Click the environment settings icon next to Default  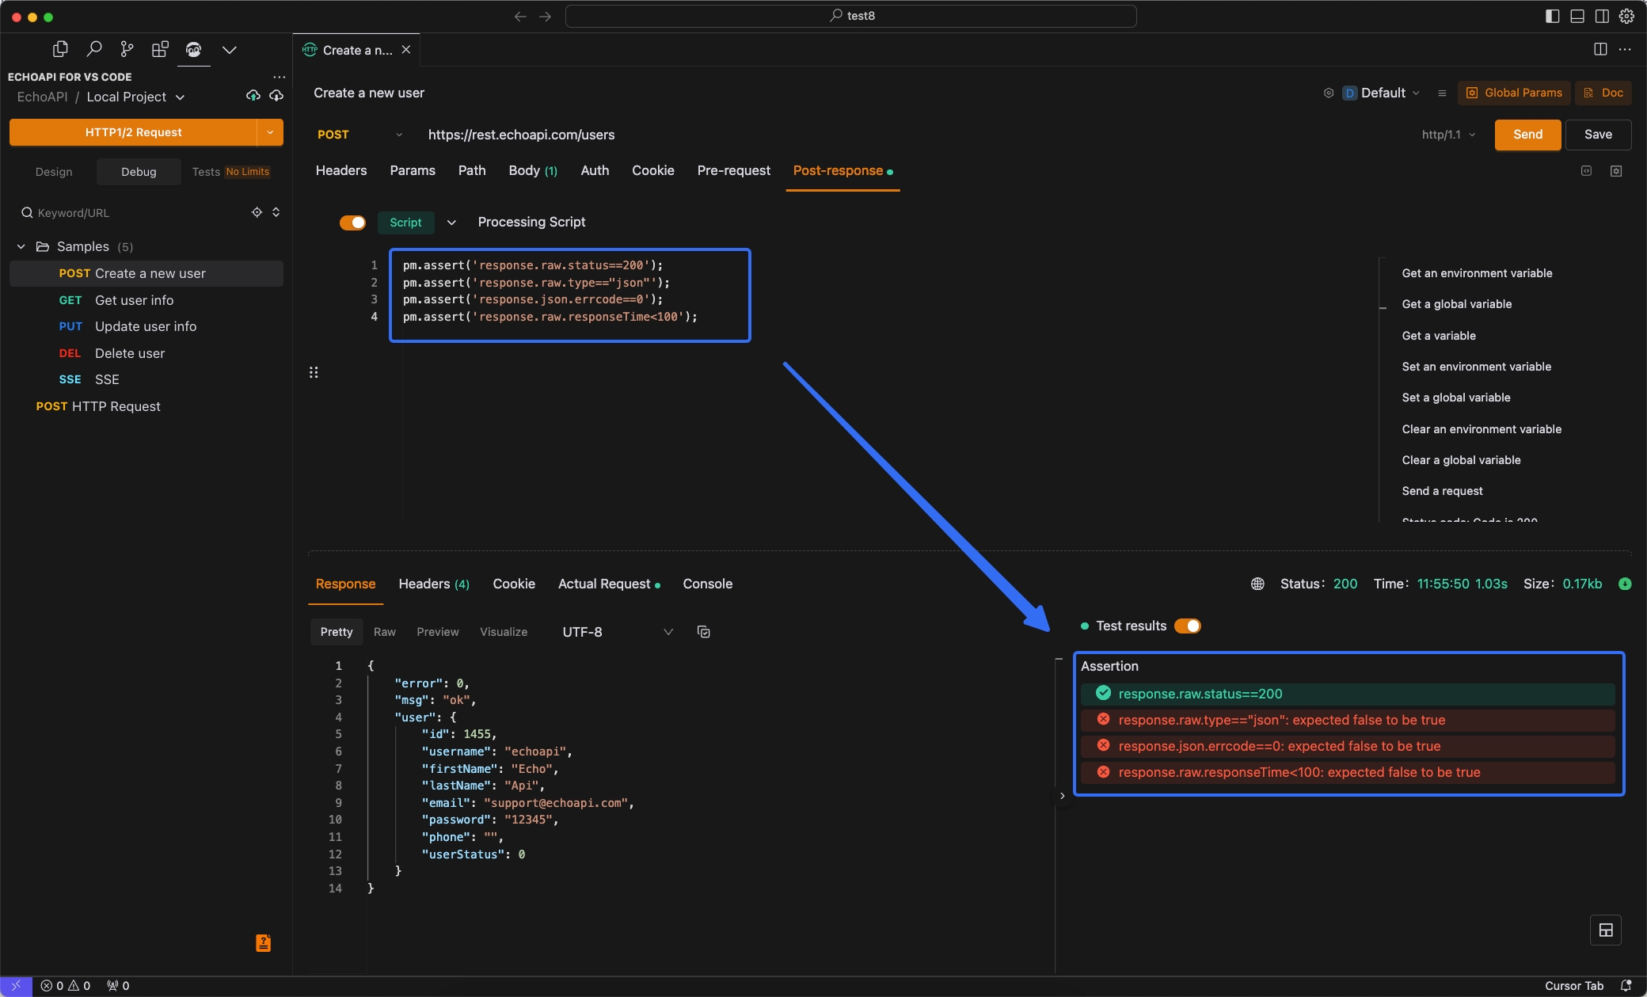click(1329, 93)
